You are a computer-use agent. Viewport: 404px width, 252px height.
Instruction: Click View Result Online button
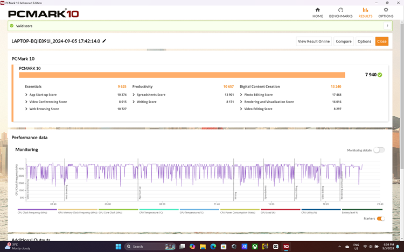tap(314, 41)
